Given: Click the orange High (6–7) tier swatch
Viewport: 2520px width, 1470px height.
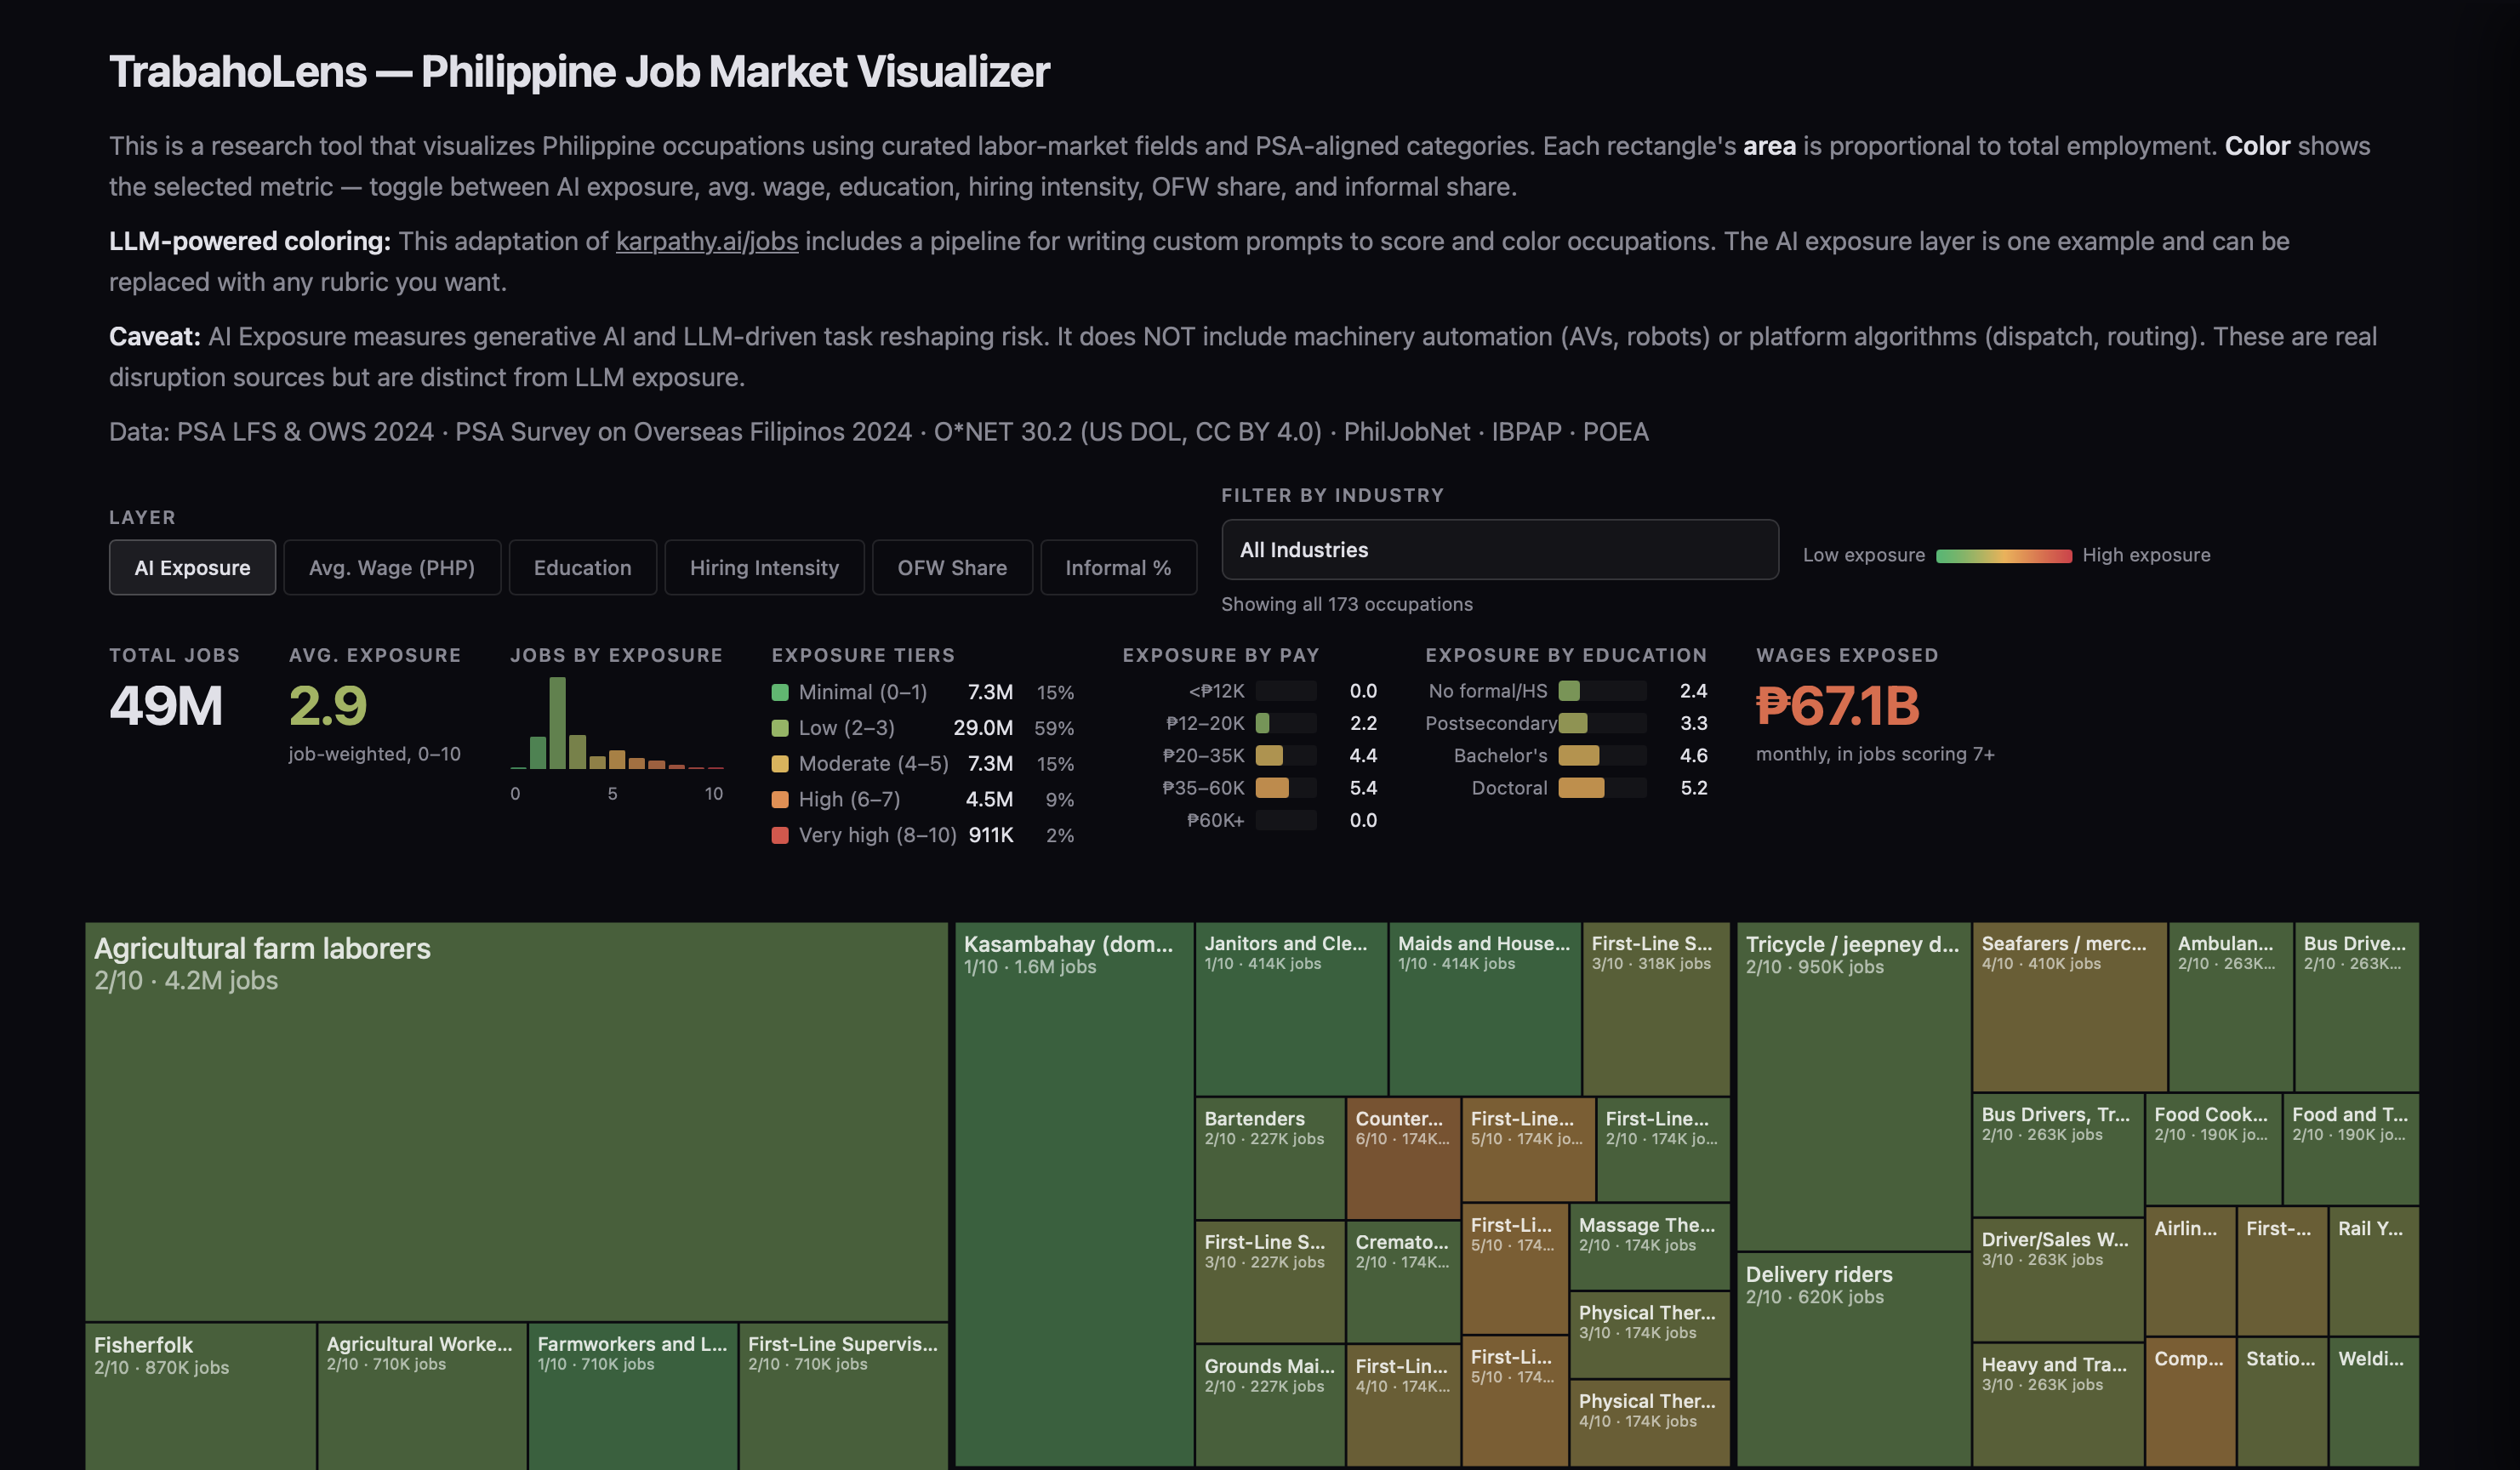Looking at the screenshot, I should pos(780,799).
